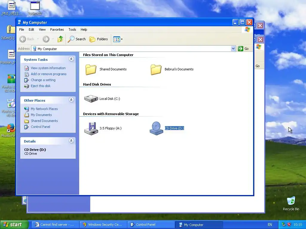Open the Help menu
The height and width of the screenshot is (229, 306).
(84, 30)
